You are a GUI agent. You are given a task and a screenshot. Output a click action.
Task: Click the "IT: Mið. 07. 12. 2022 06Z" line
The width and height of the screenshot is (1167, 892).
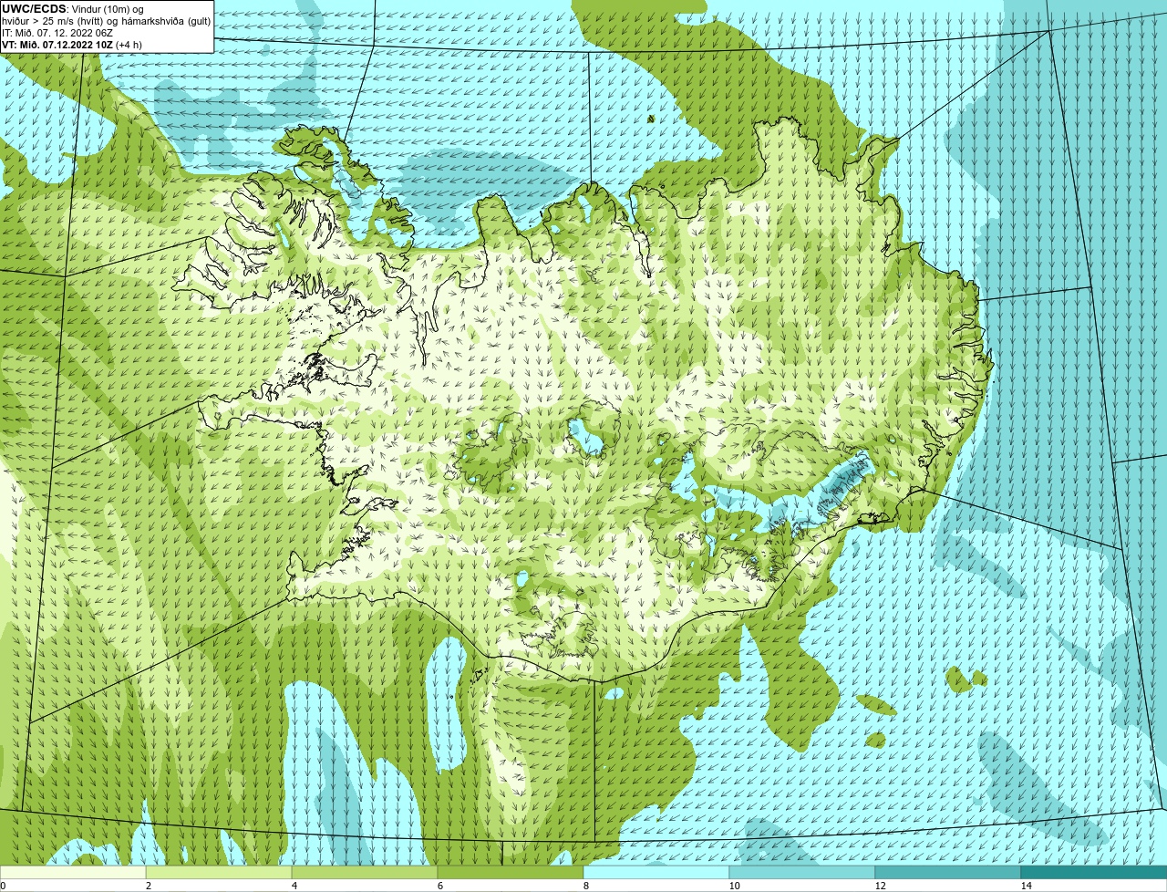(57, 32)
